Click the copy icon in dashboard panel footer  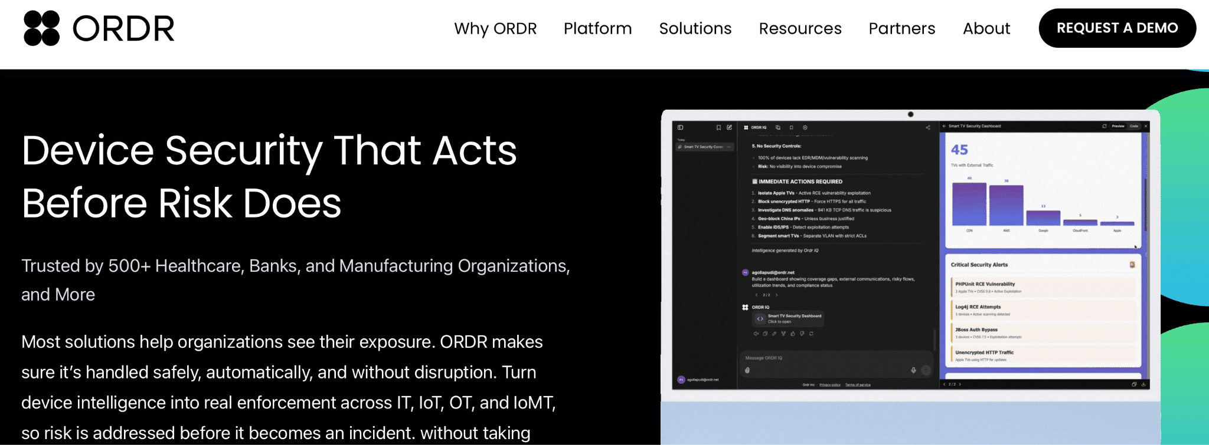pyautogui.click(x=1134, y=384)
